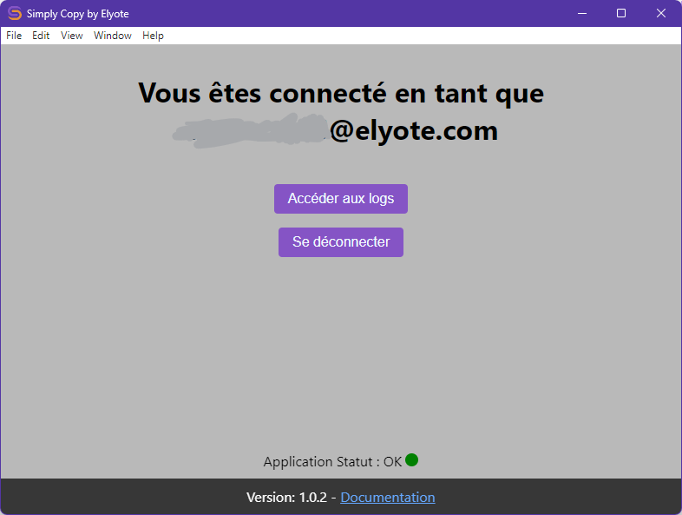Click the 'Application Statut : OK' text

[x=332, y=461]
